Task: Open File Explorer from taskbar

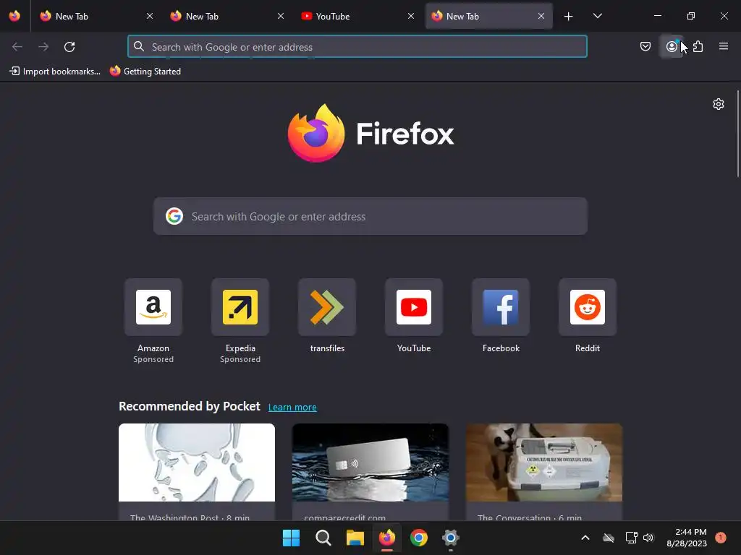Action: (355, 538)
